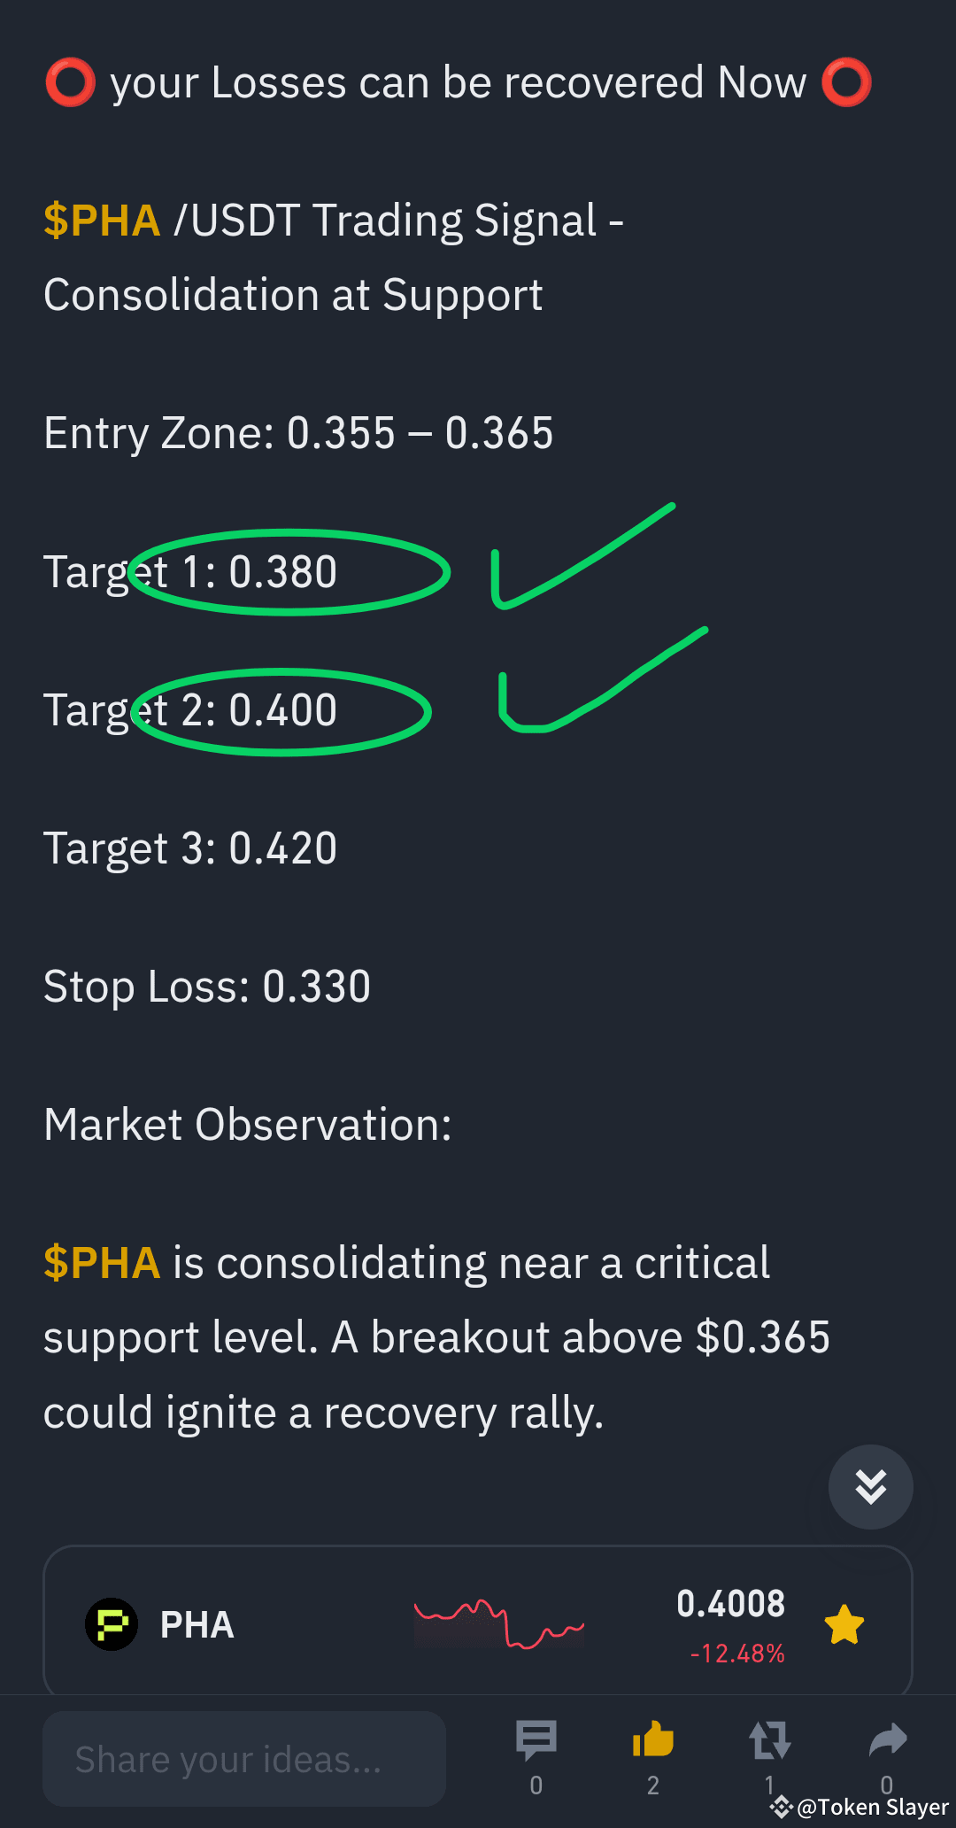Image resolution: width=956 pixels, height=1828 pixels.
Task: Open the $PHA cashtag in the title
Action: 101,221
